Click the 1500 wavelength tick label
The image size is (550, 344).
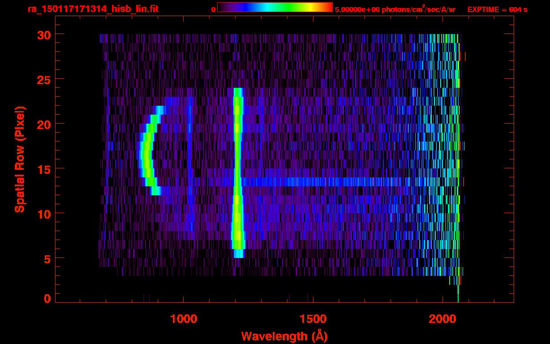pyautogui.click(x=313, y=318)
